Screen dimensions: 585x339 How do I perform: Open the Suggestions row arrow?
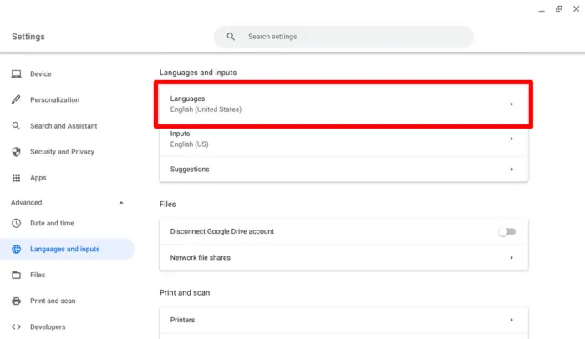(511, 169)
